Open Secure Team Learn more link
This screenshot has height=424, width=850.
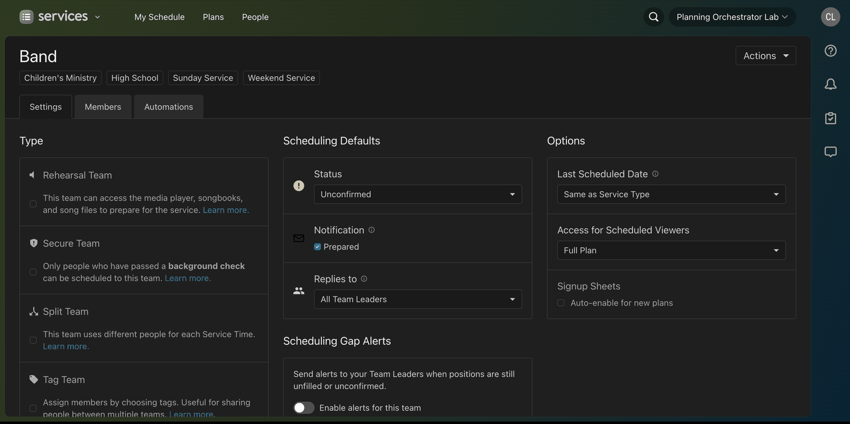coord(188,278)
